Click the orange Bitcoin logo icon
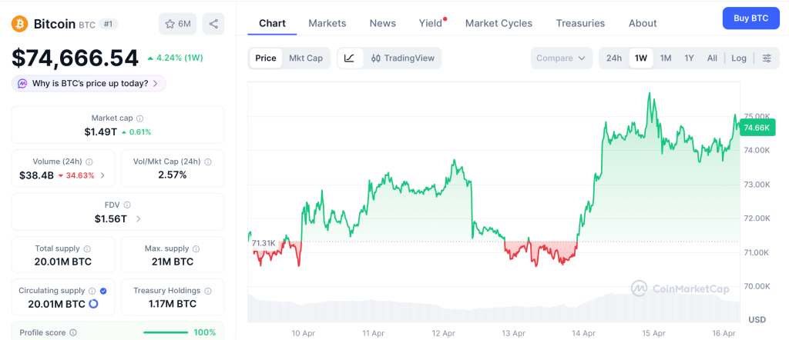The height and width of the screenshot is (340, 789). [20, 24]
